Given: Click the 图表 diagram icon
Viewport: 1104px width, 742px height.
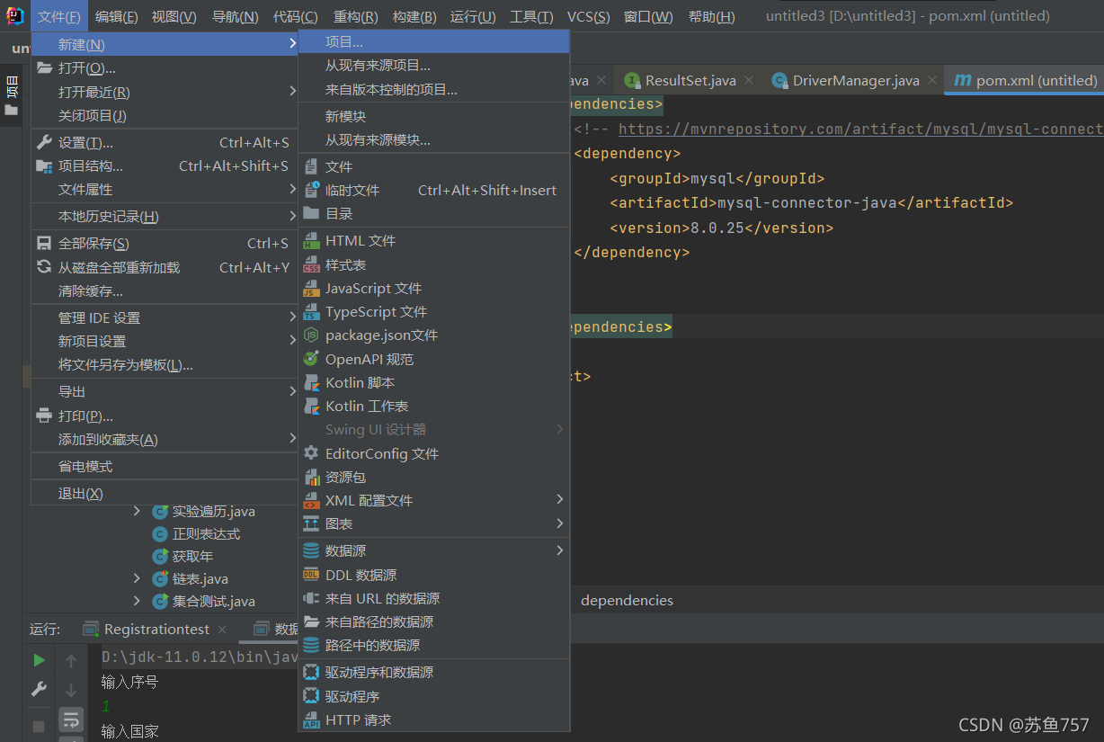Looking at the screenshot, I should coord(311,523).
